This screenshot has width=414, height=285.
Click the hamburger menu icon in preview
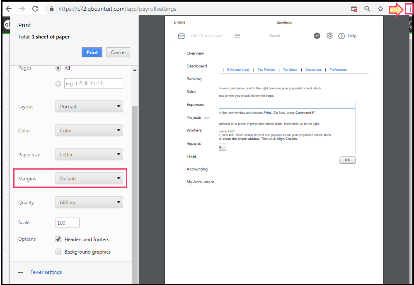tap(237, 36)
